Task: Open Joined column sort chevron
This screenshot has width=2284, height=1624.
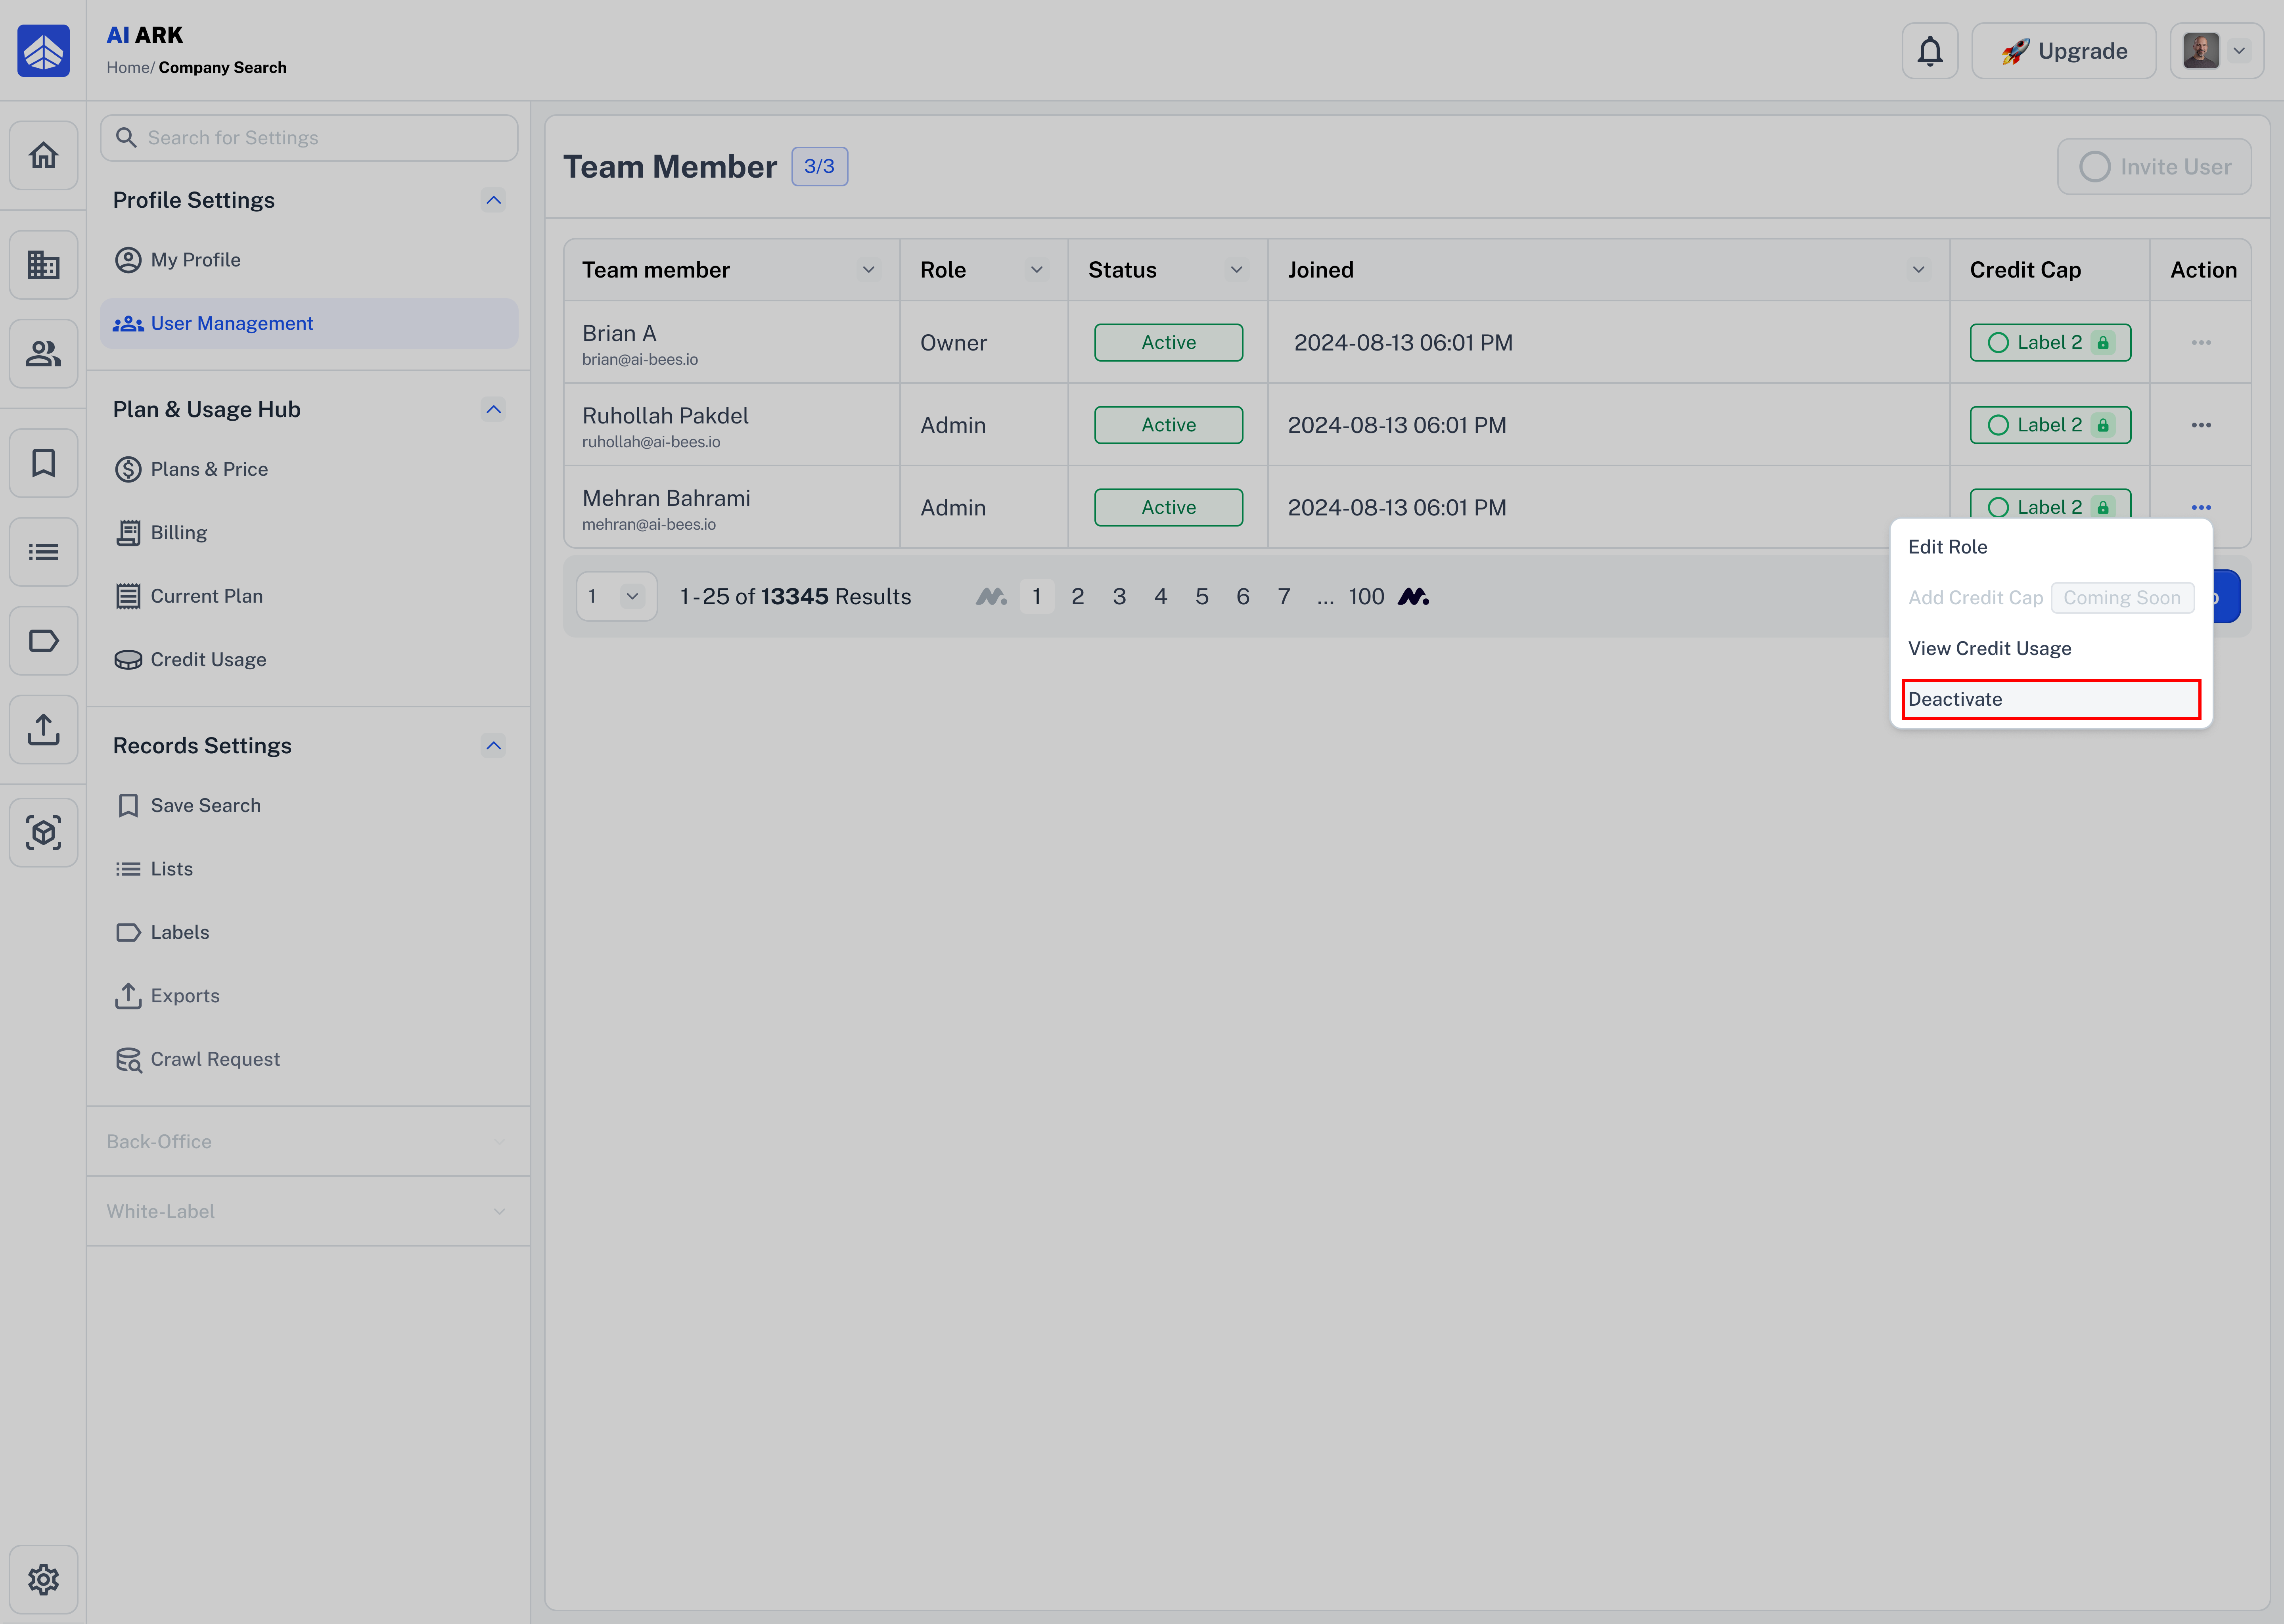Action: pyautogui.click(x=1918, y=270)
